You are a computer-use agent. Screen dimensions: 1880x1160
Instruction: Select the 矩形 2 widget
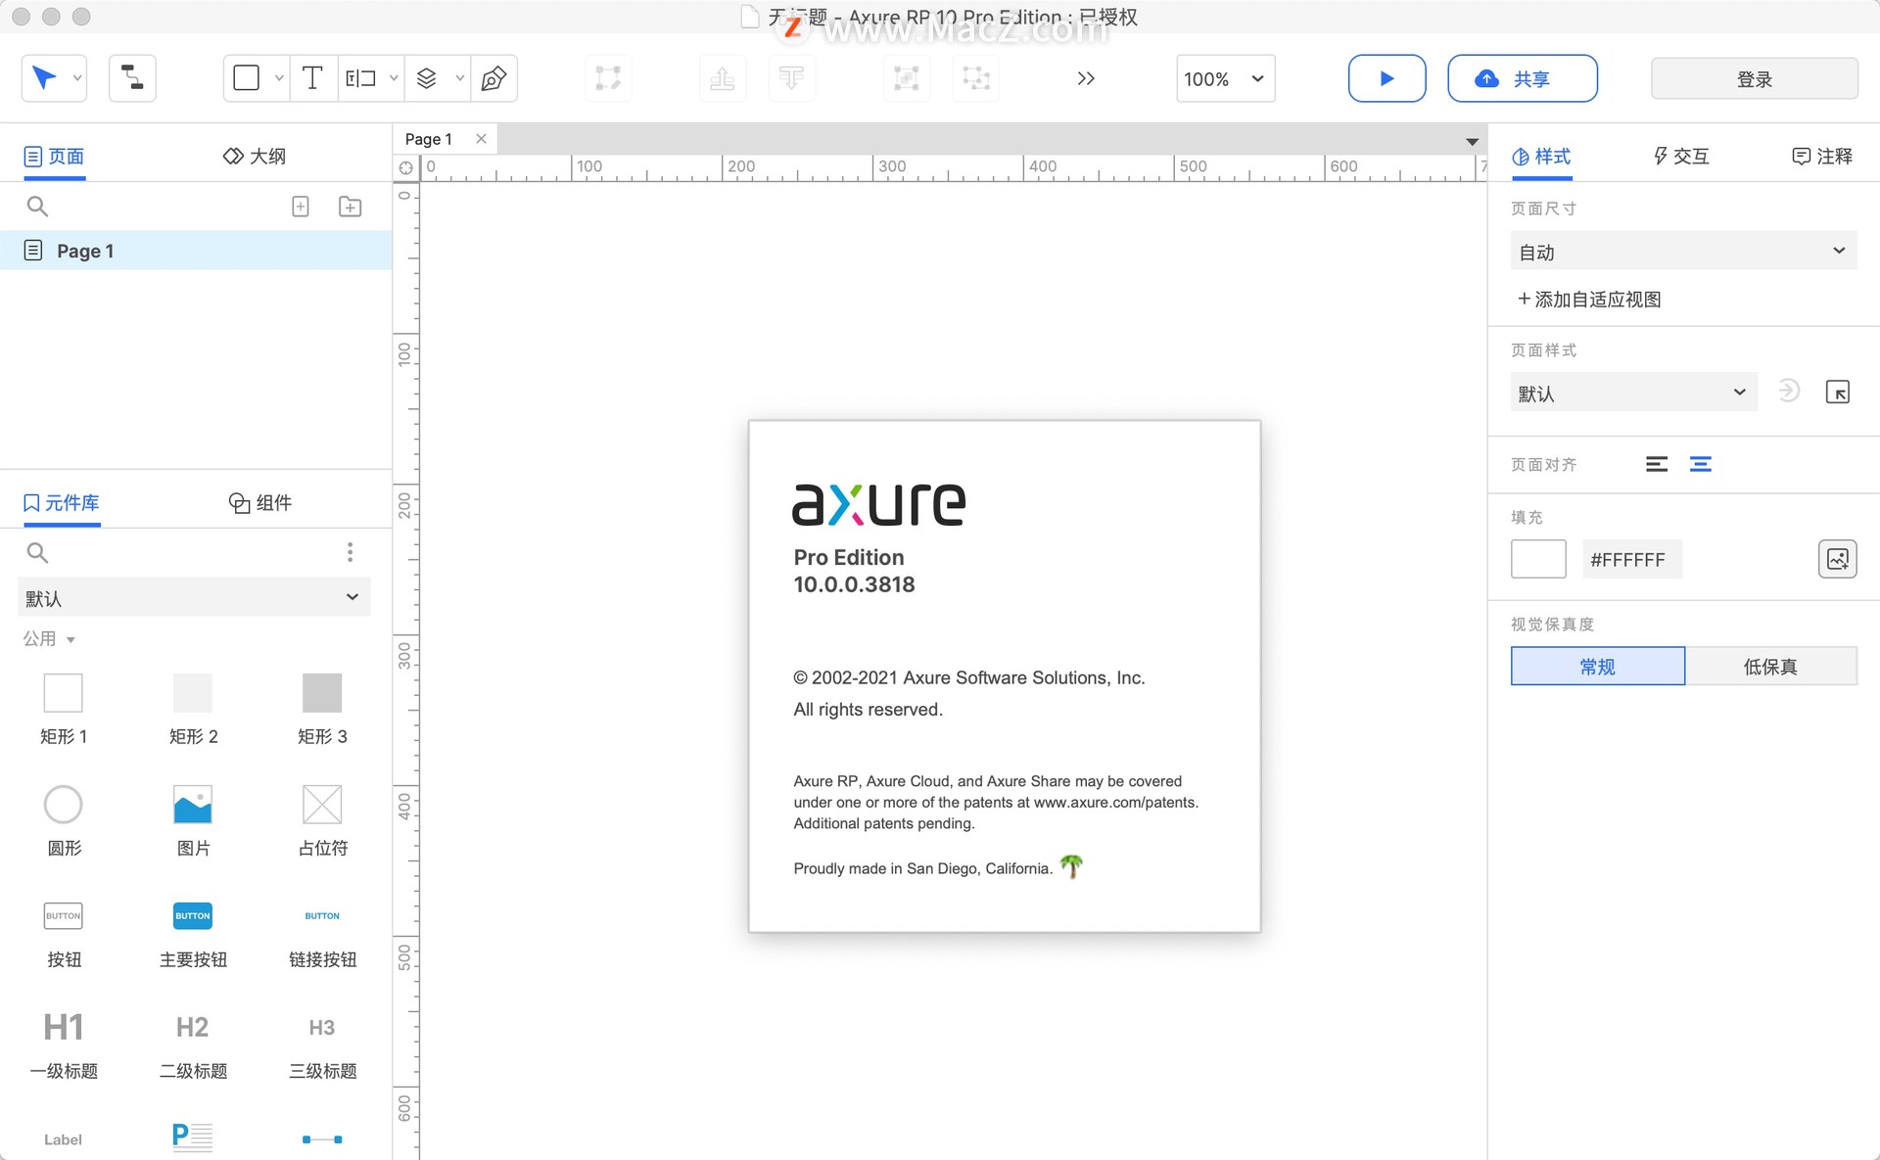(193, 709)
